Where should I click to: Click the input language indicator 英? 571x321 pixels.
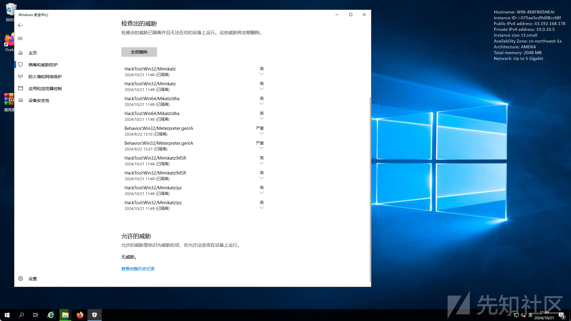coord(530,315)
